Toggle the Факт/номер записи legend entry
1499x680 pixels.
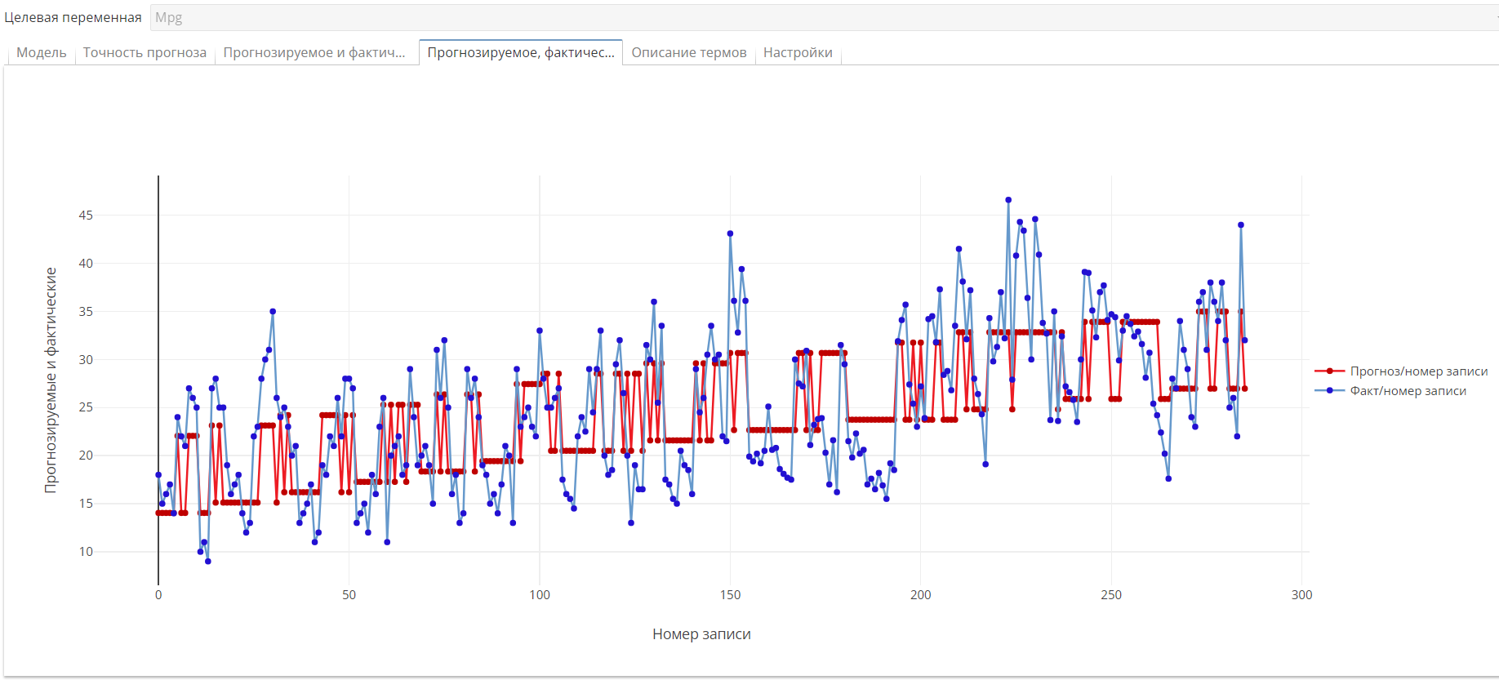1390,391
